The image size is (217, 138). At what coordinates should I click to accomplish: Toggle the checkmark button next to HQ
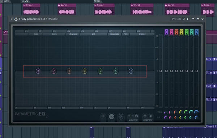click(121, 117)
